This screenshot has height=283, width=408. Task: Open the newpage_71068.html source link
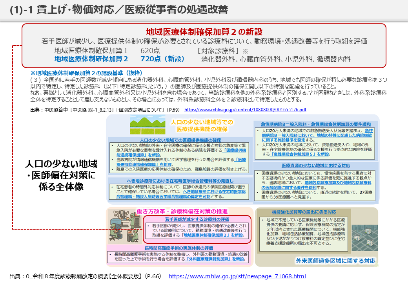(237, 276)
